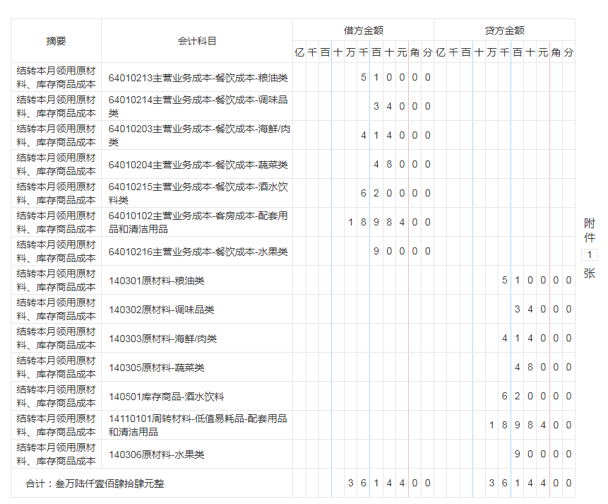Click the attachment count field showing 1
This screenshot has height=504, width=608.
590,254
